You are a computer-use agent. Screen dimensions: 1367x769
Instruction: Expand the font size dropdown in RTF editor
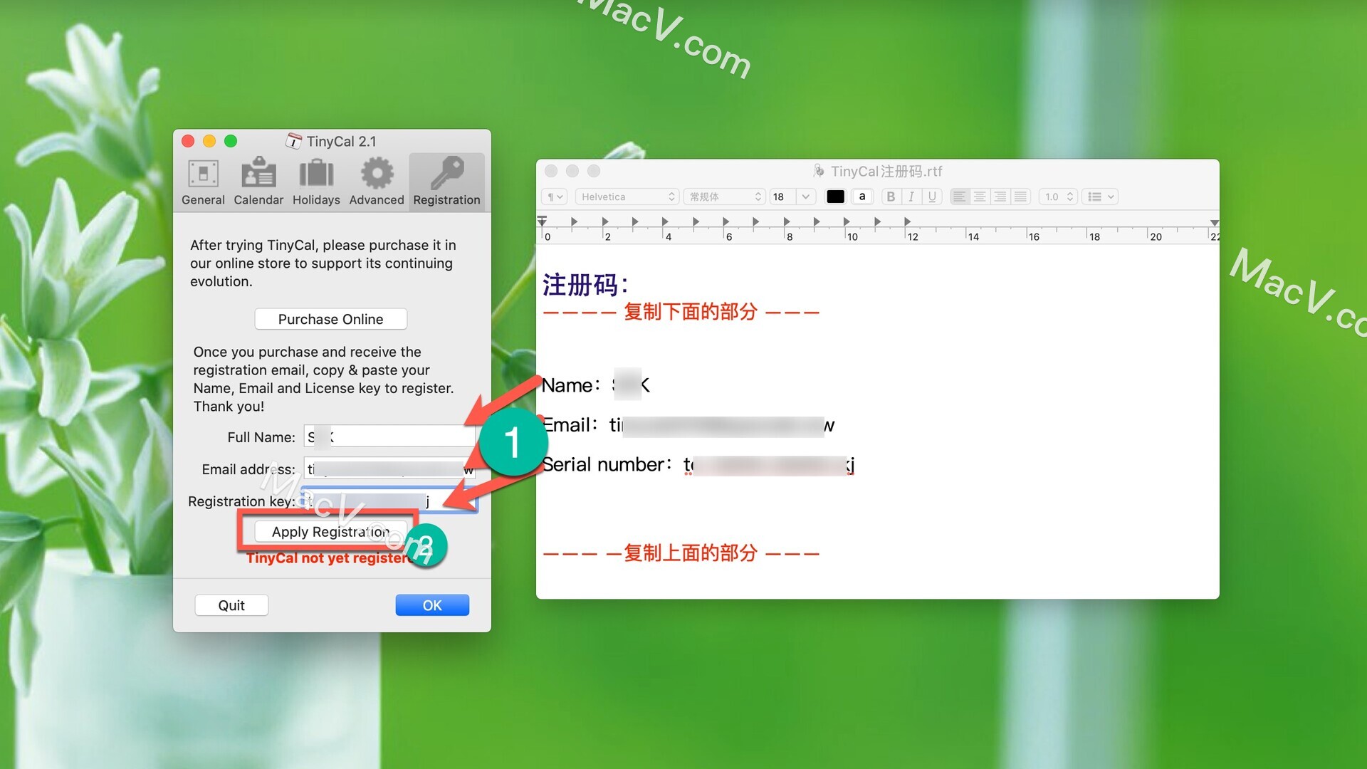click(805, 197)
